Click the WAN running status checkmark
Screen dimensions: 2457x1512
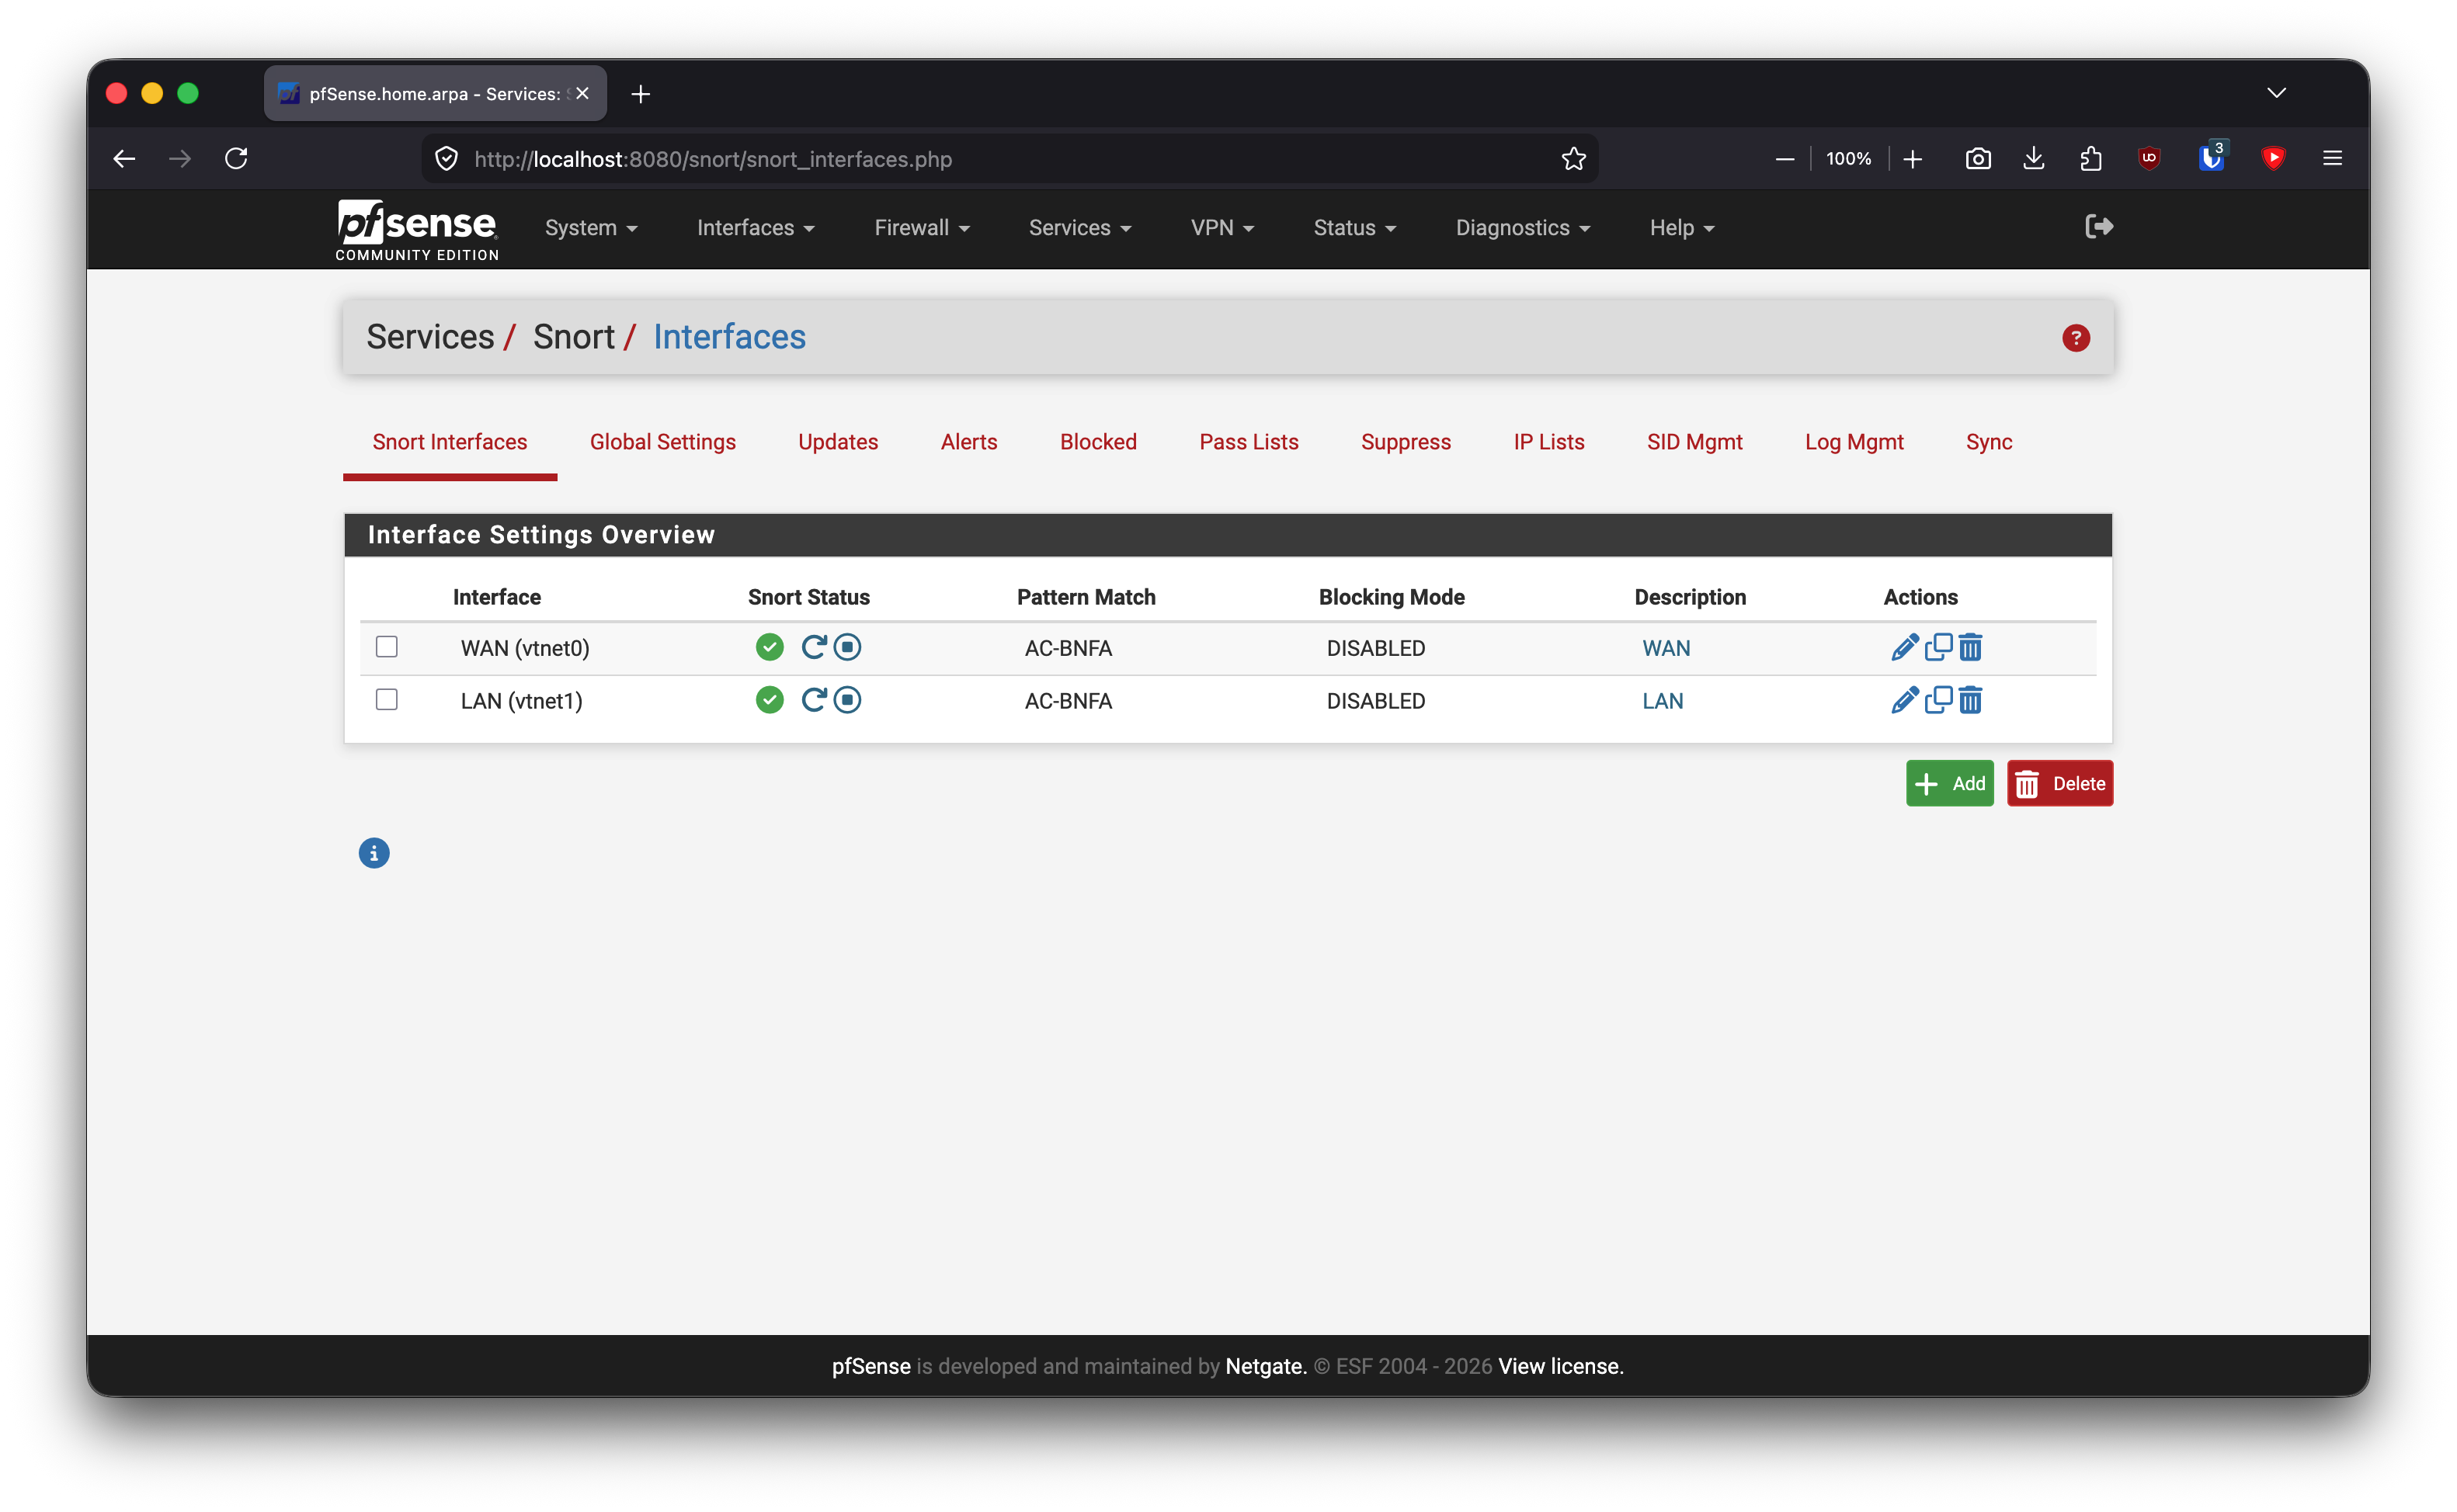(x=770, y=647)
